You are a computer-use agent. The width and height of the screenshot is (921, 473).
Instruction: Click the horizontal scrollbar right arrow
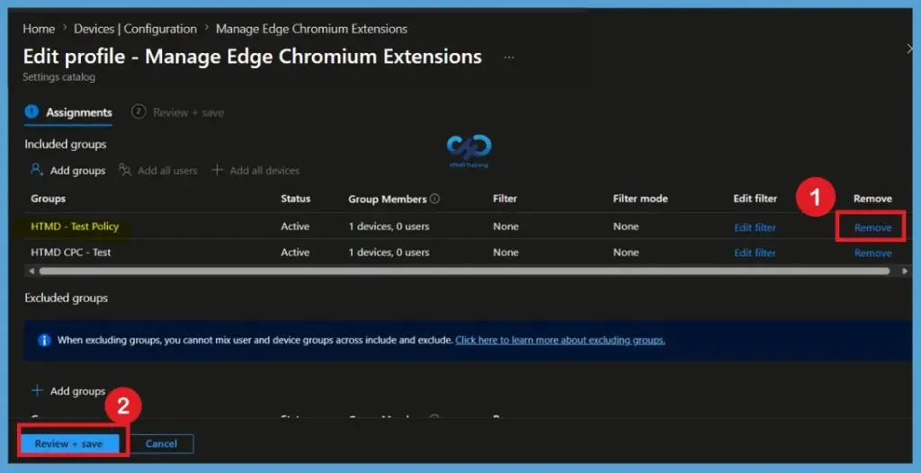pos(905,271)
